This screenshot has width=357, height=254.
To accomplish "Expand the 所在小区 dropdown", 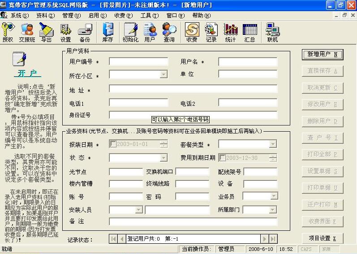I will point(163,74).
